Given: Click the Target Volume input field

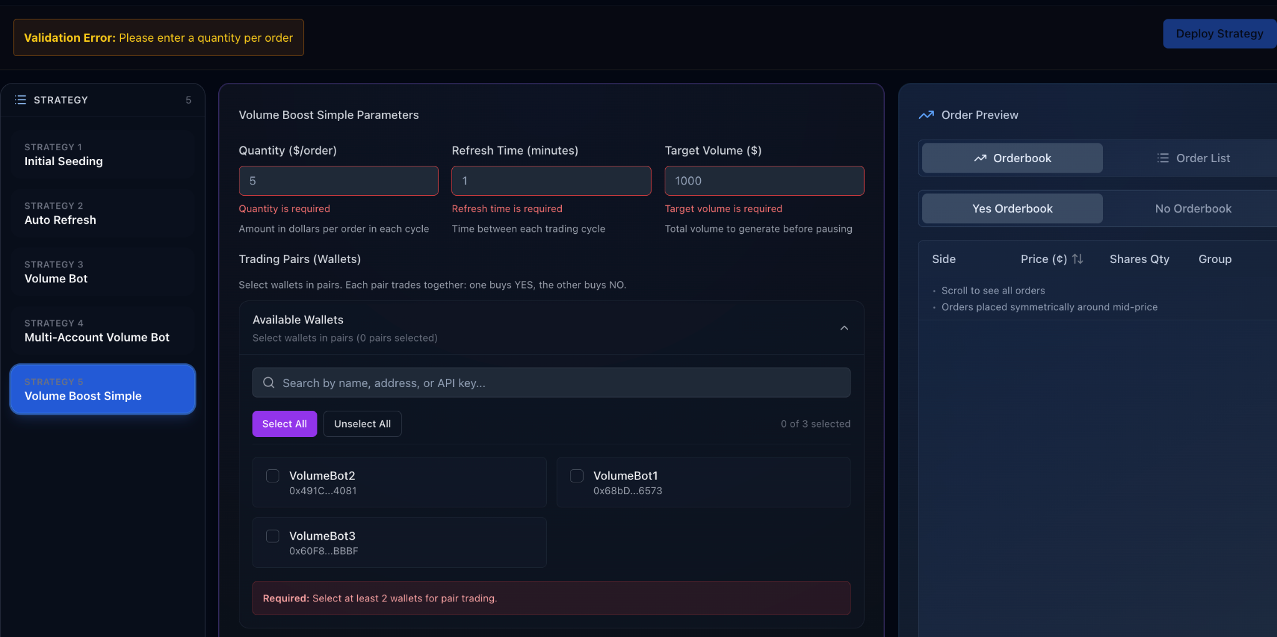Looking at the screenshot, I should pyautogui.click(x=764, y=181).
